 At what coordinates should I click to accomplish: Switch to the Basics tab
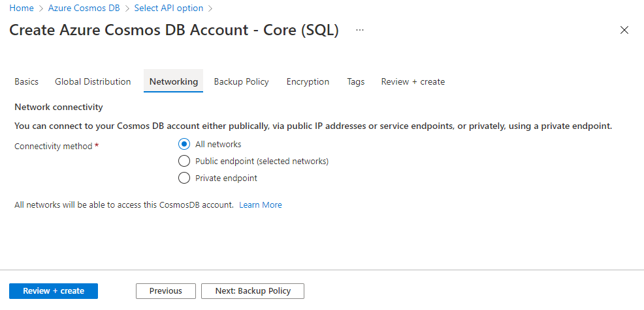[x=26, y=81]
